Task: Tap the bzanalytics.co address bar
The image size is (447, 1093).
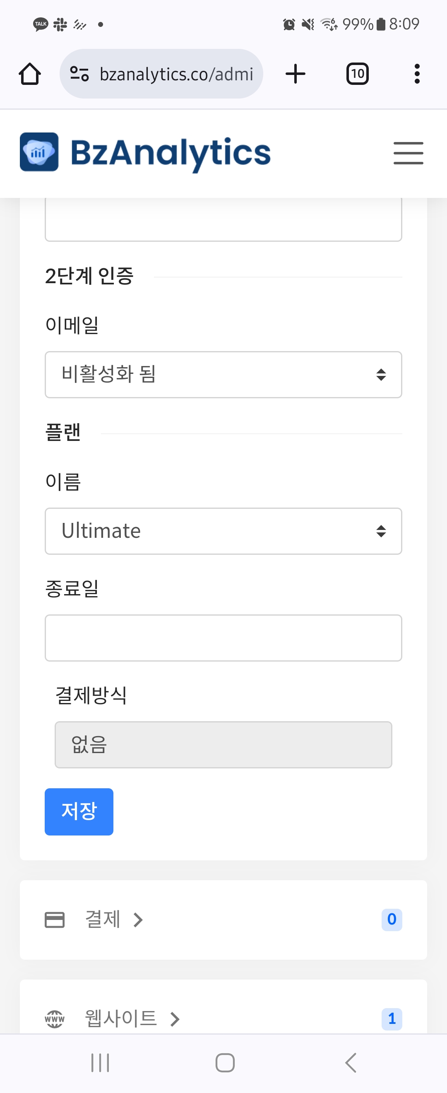Action: coord(176,74)
